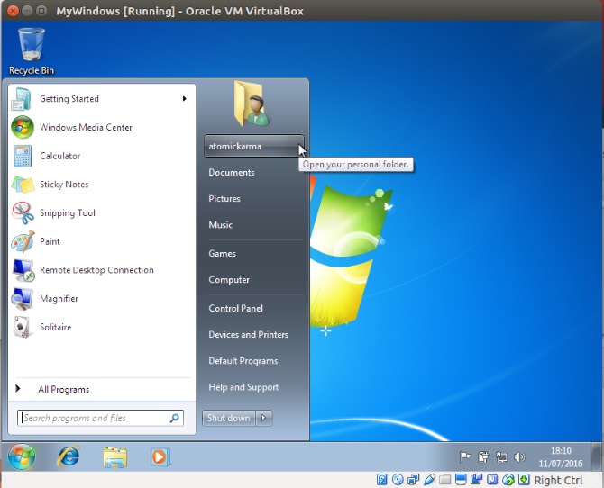Click the search magnifier icon in search box
The width and height of the screenshot is (604, 488).
[175, 418]
